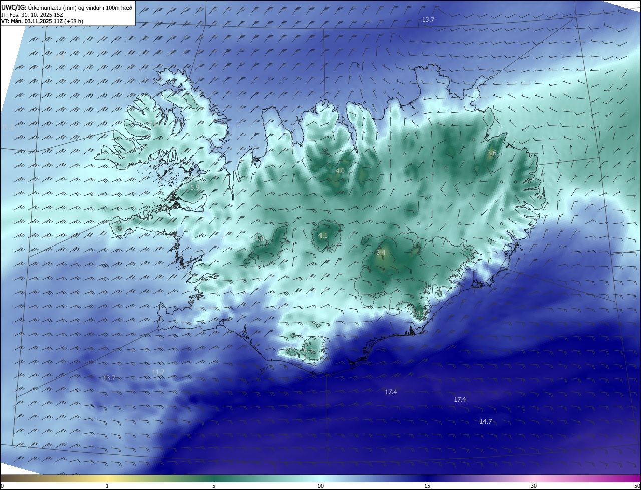Click the 3.4 value label on the map

(x=380, y=253)
